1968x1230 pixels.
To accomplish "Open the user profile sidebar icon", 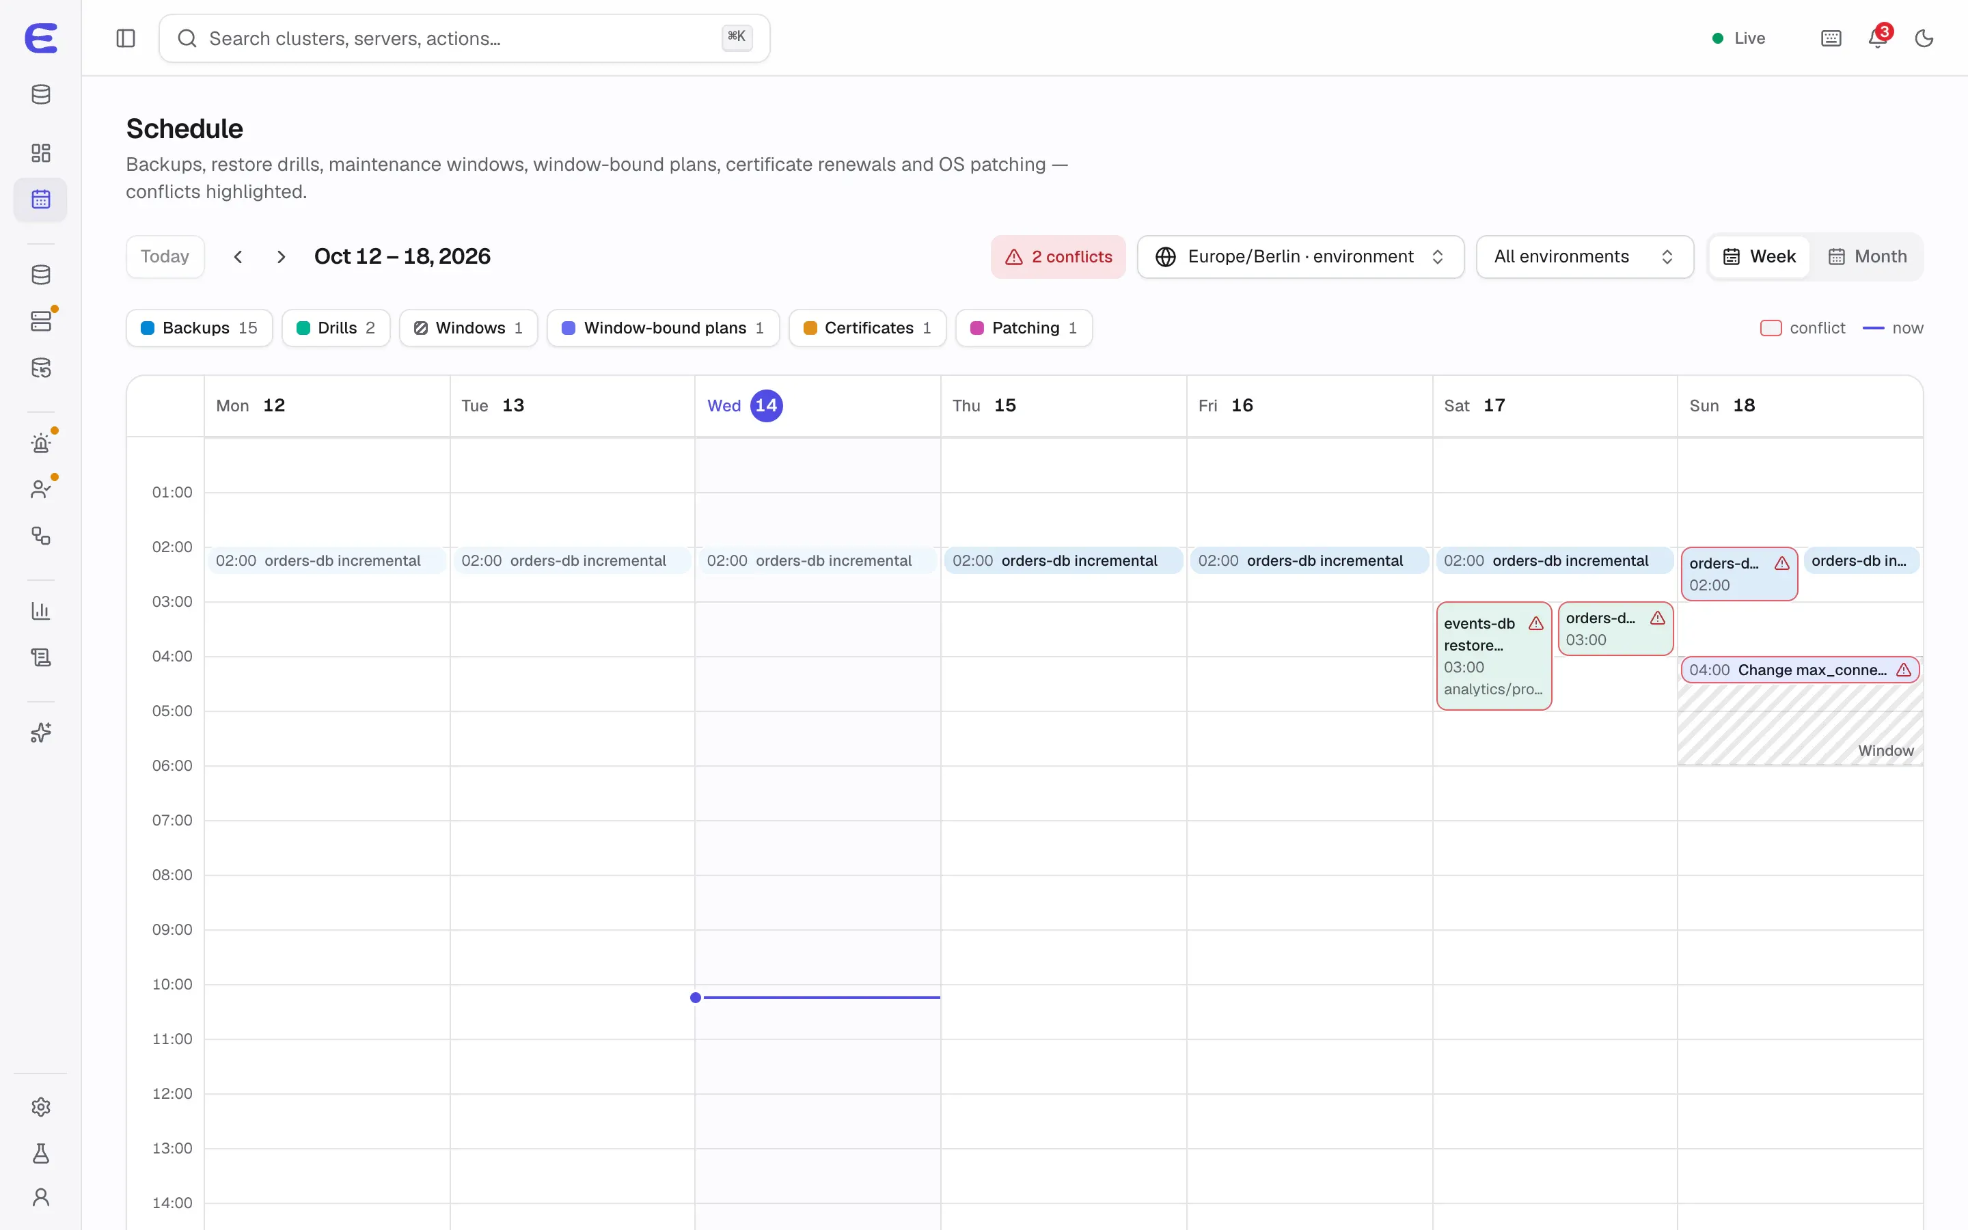I will click(41, 1197).
